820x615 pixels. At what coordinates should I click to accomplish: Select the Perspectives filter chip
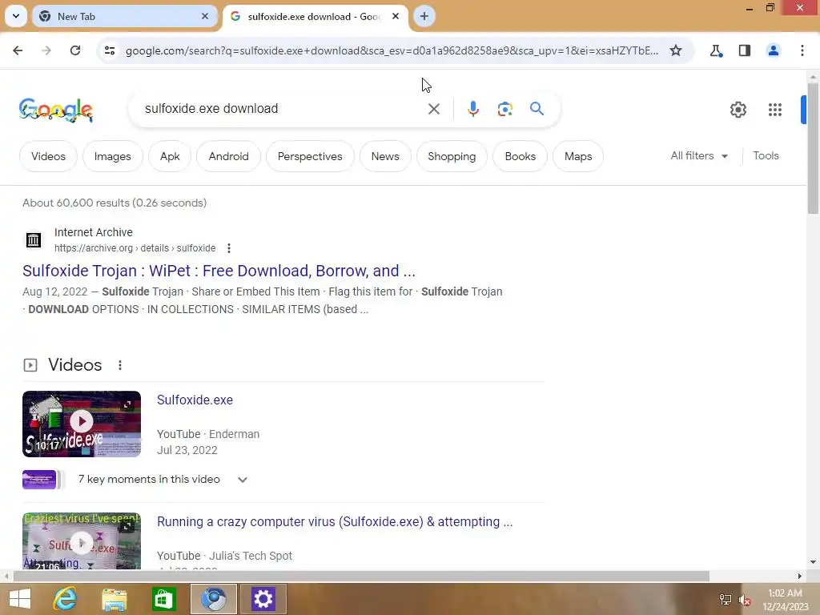point(310,156)
